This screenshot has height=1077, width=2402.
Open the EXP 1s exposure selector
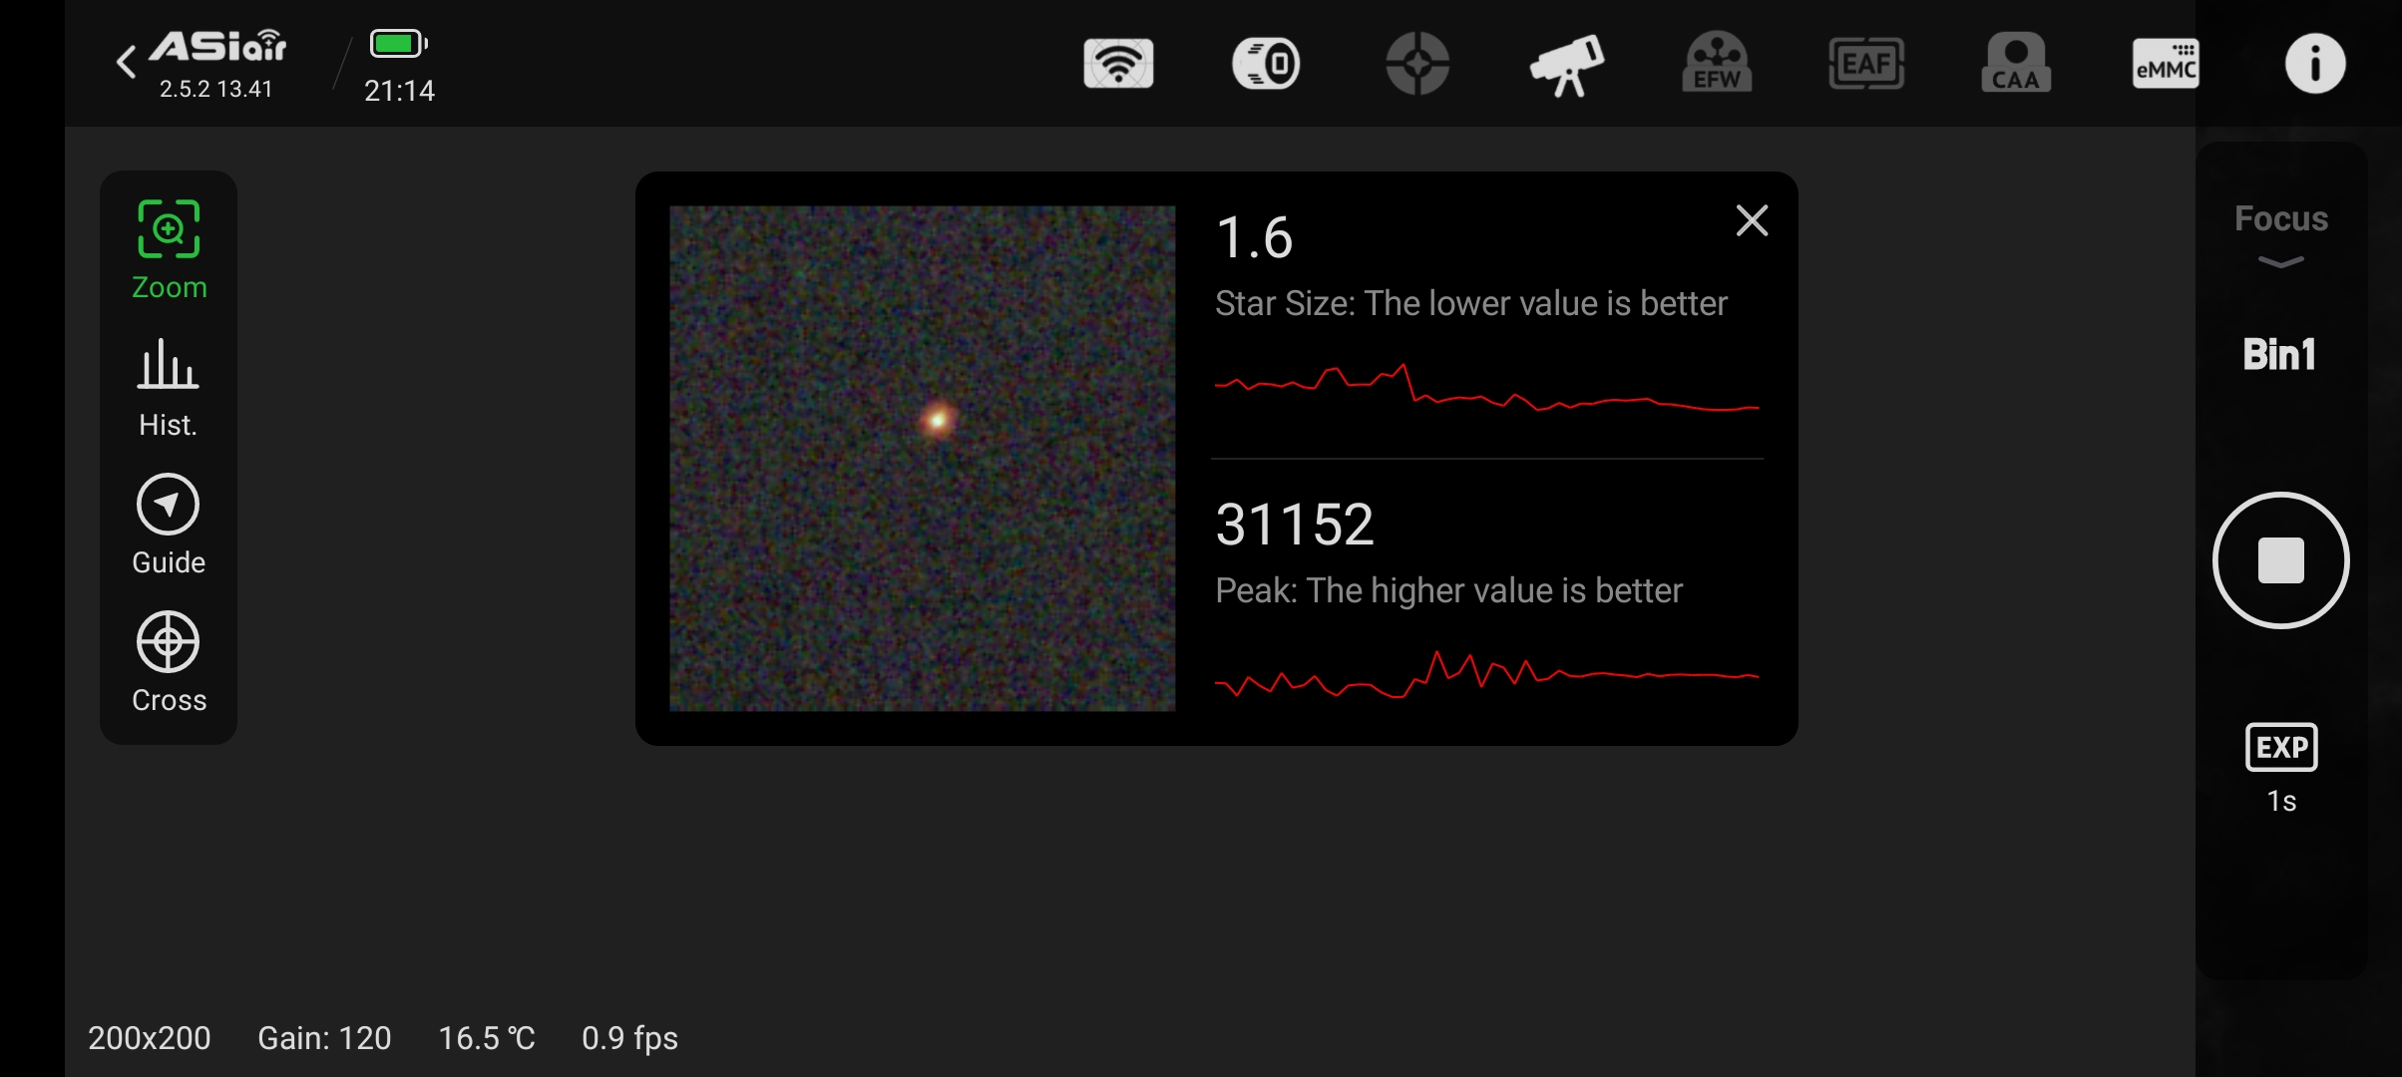click(x=2281, y=768)
